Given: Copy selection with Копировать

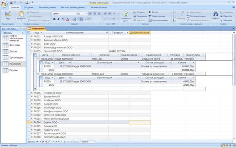Looking at the screenshot, I should 34,16.
